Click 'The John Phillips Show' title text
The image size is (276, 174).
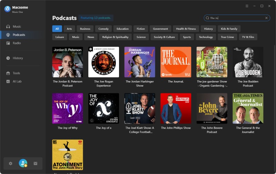pyautogui.click(x=176, y=128)
